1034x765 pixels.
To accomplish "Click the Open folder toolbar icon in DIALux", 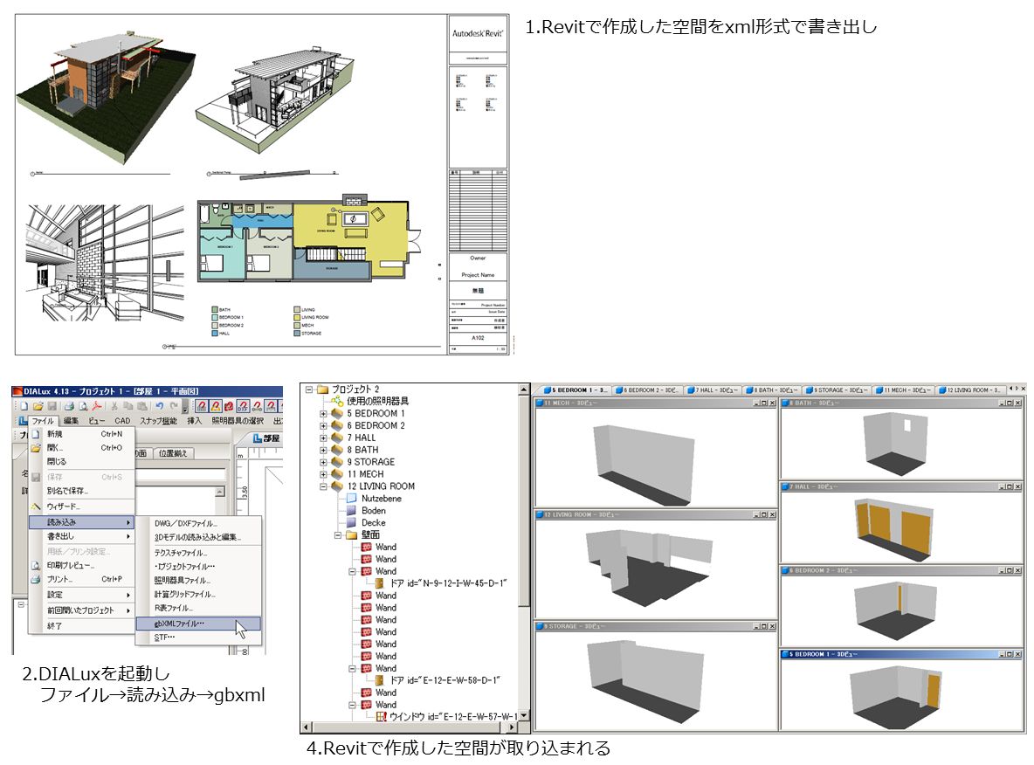I will [38, 405].
